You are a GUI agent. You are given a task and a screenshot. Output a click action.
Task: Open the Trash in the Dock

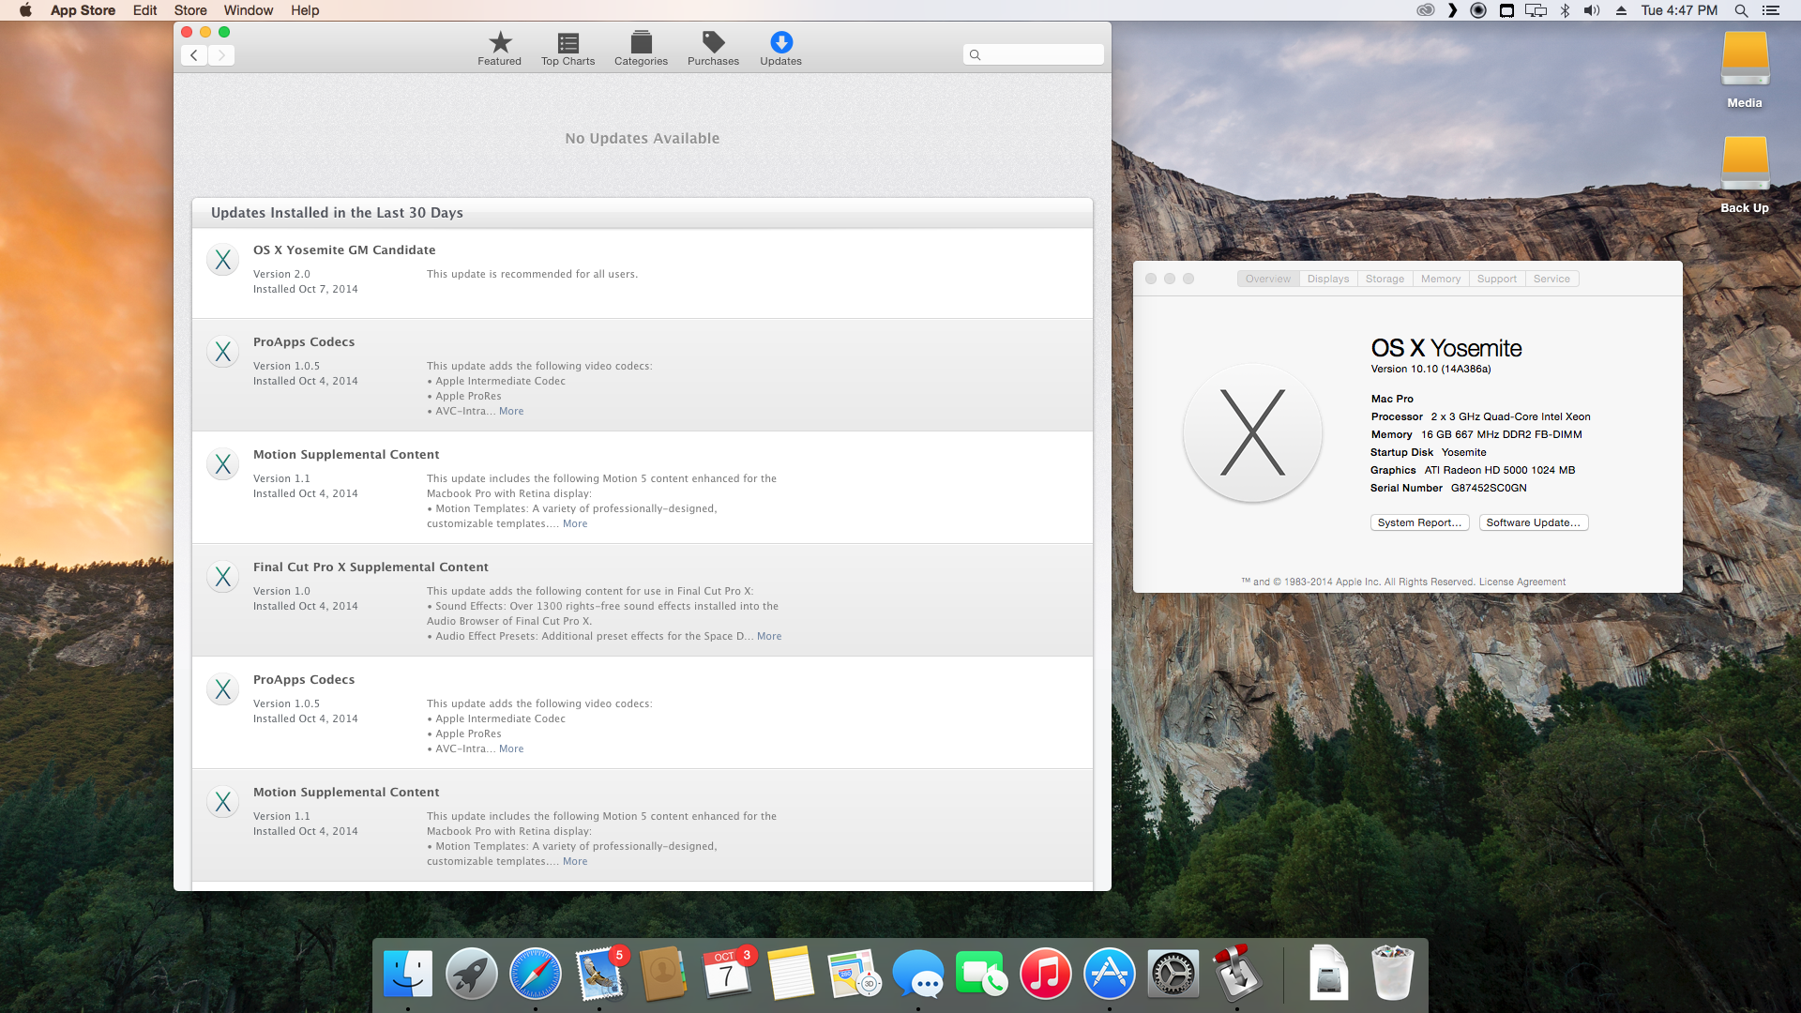coord(1392,972)
